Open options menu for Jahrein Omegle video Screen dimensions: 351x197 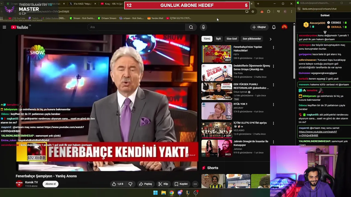pyautogui.click(x=273, y=142)
